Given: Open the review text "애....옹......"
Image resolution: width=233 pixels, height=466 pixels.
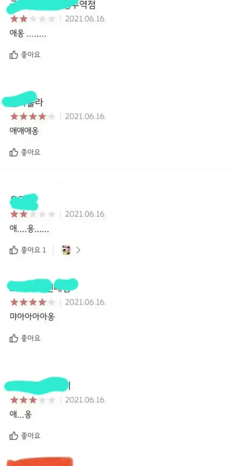Looking at the screenshot, I should coord(29,229).
